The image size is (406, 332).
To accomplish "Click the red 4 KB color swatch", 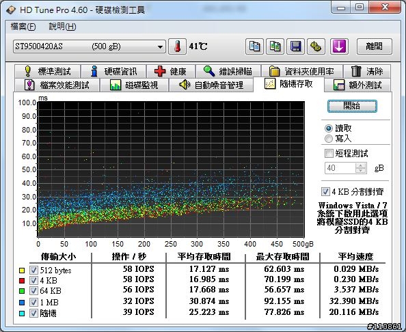I will 22,281.
